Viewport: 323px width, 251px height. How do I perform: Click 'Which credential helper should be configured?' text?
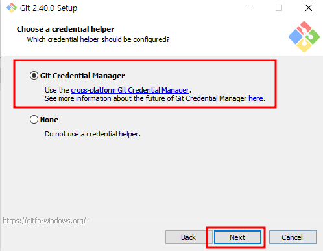coord(98,39)
